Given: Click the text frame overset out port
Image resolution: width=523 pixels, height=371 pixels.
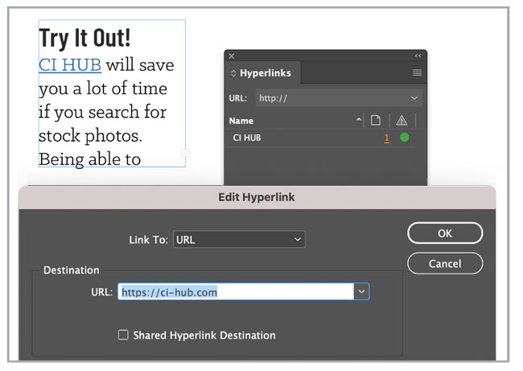Looking at the screenshot, I should 185,153.
